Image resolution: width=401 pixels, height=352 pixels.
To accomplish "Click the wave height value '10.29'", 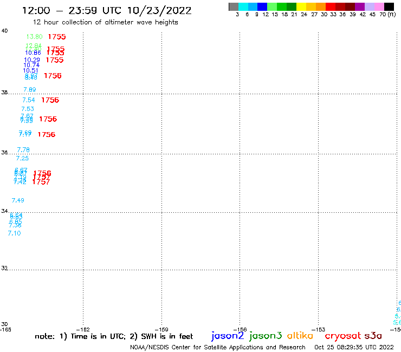I will point(32,60).
